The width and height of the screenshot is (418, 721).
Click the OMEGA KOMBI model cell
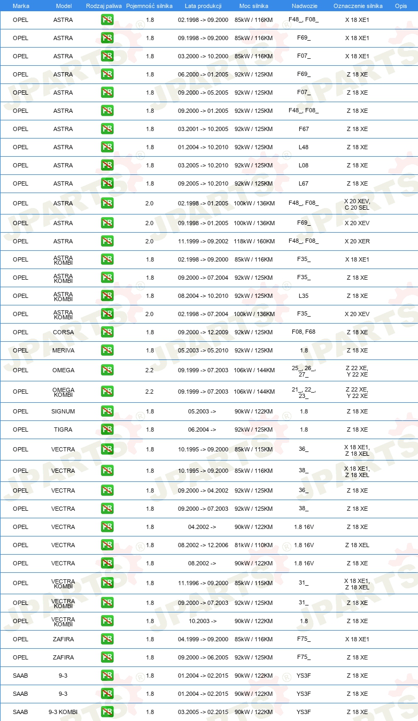63,393
